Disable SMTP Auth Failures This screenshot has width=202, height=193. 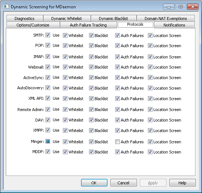pyautogui.click(x=117, y=36)
